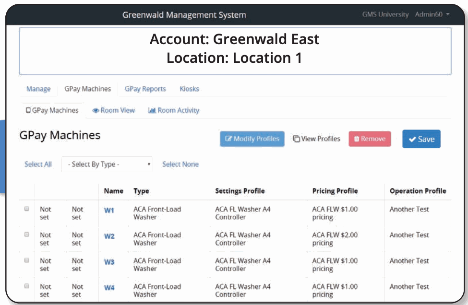Expand the Admin60 user menu
Image resolution: width=468 pixels, height=305 pixels.
(x=432, y=14)
